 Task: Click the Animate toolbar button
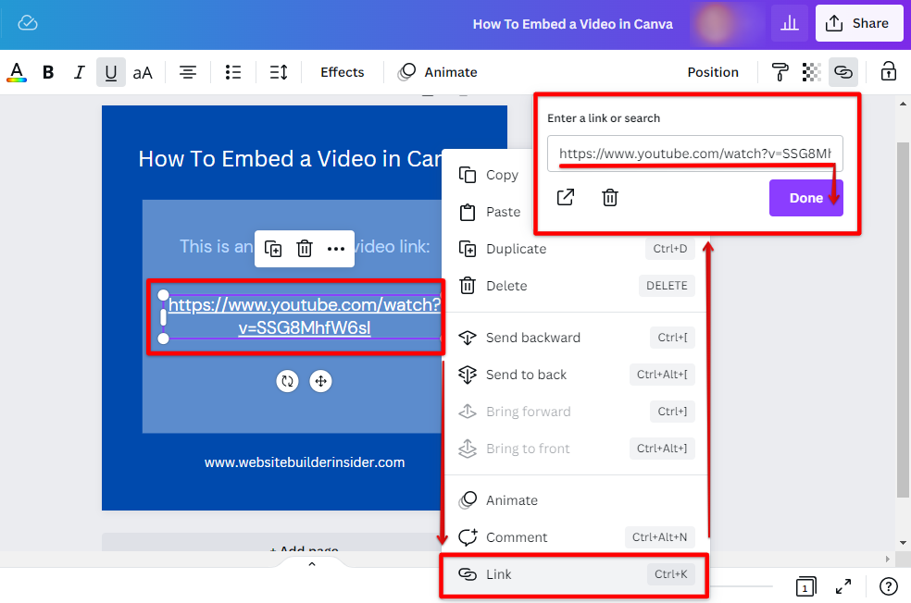pos(438,72)
